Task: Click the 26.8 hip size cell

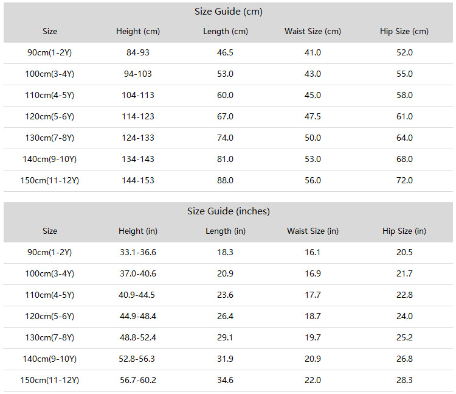Action: 404,359
